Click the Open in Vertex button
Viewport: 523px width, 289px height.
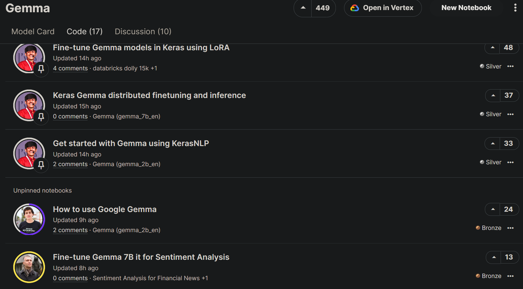(383, 8)
